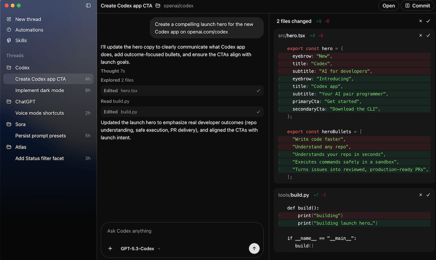The width and height of the screenshot is (436, 260).
Task: Reject src/hero.tsx changes with X icon
Action: [421, 36]
